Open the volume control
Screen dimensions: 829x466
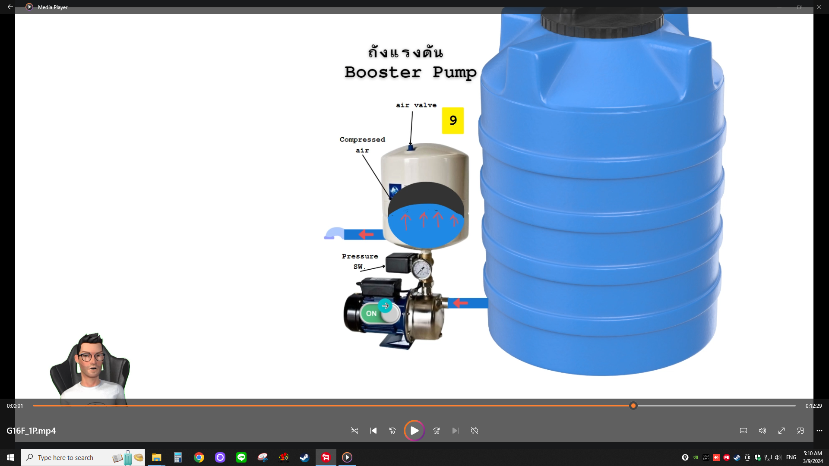763,431
